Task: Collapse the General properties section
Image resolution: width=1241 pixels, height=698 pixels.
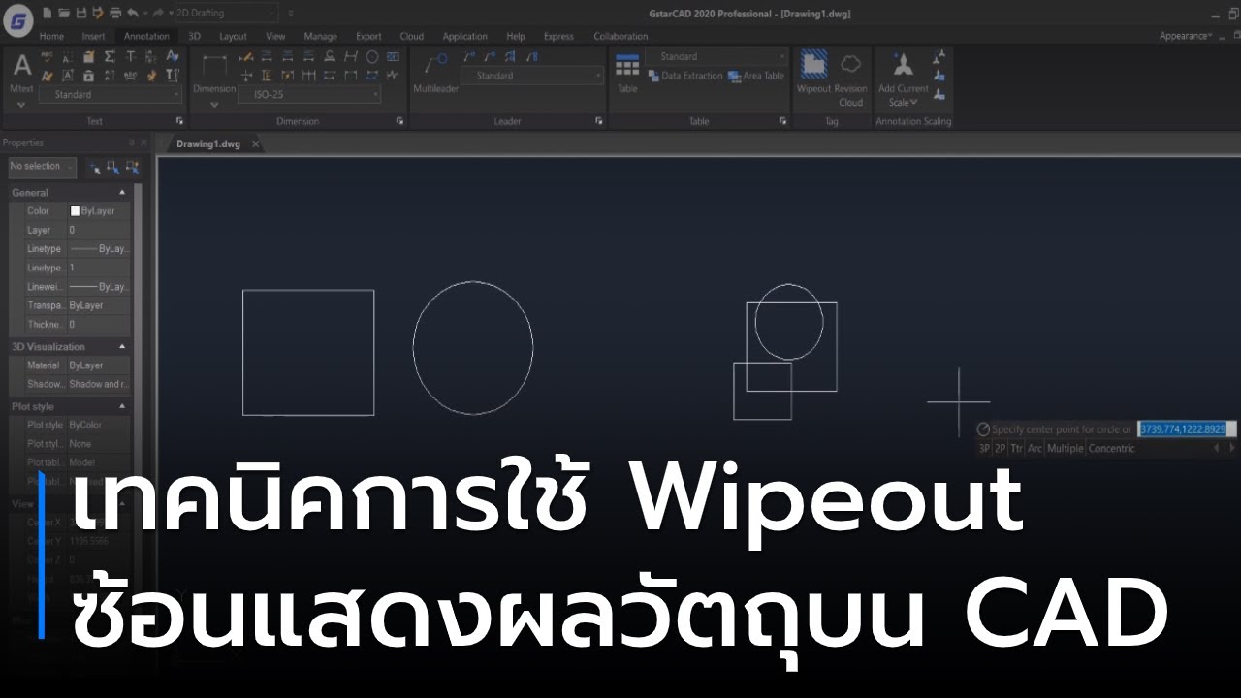Action: click(122, 193)
